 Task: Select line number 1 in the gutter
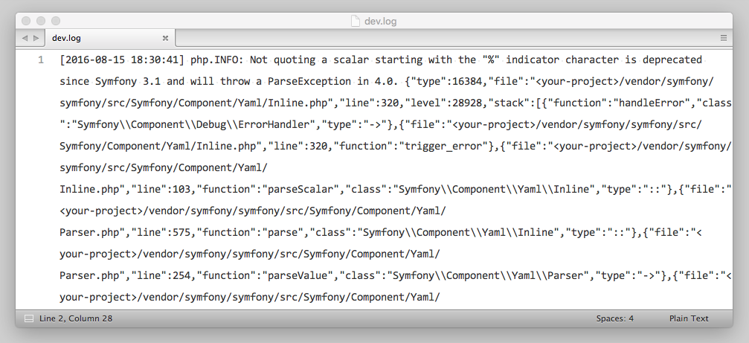[41, 60]
